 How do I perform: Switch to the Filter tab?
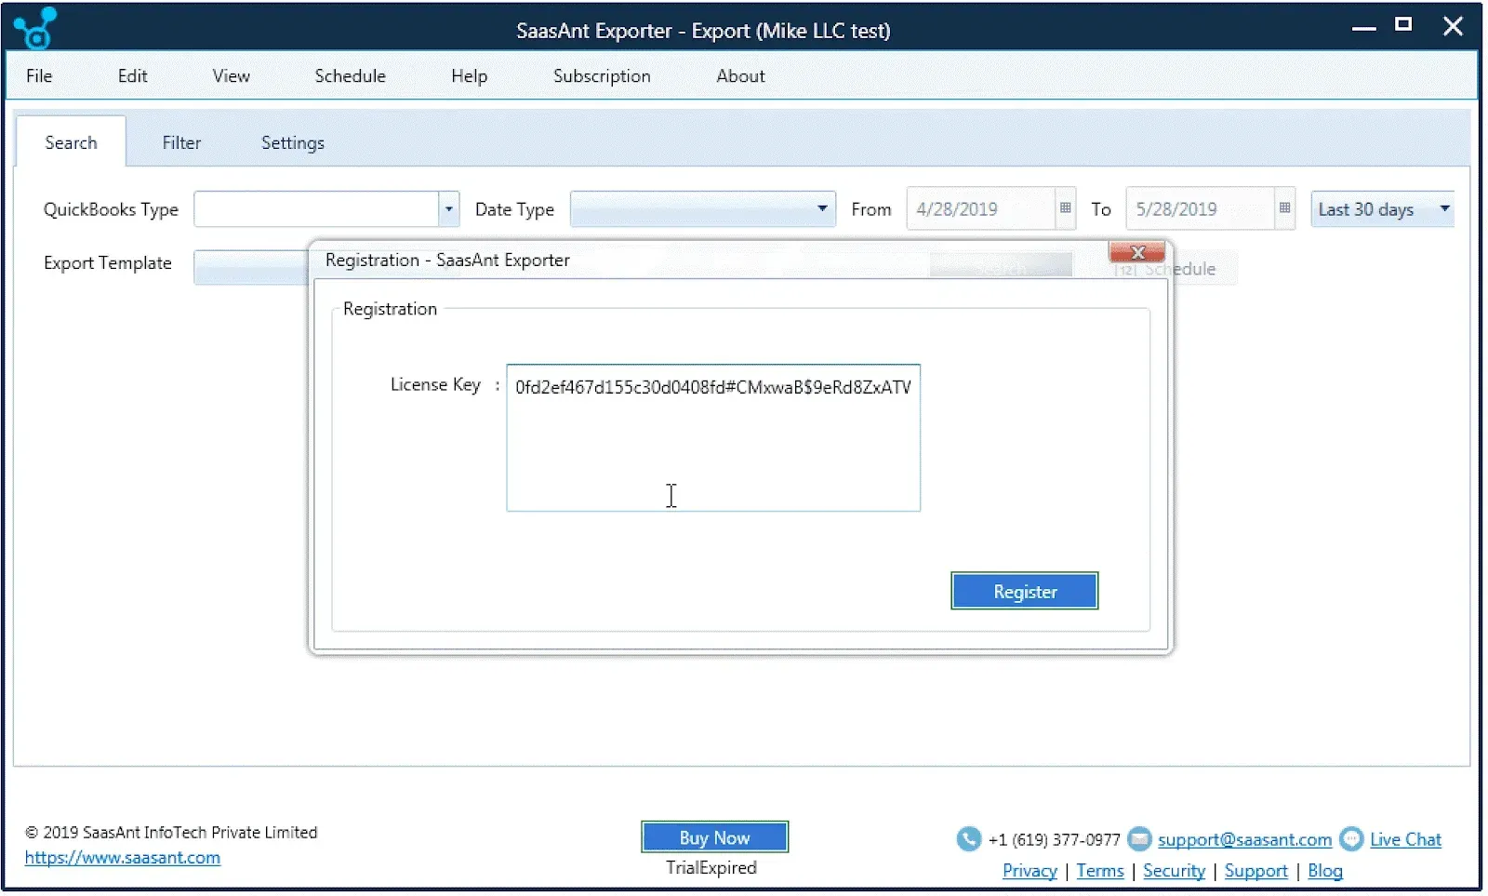coord(181,142)
